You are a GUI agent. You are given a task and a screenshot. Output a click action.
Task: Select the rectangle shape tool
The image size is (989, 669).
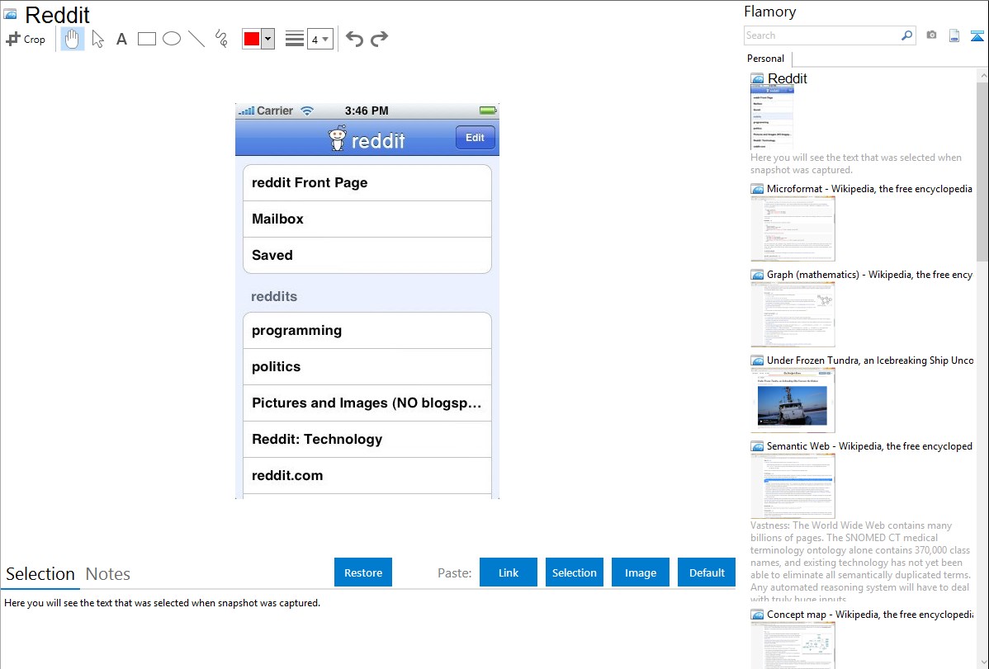[146, 39]
